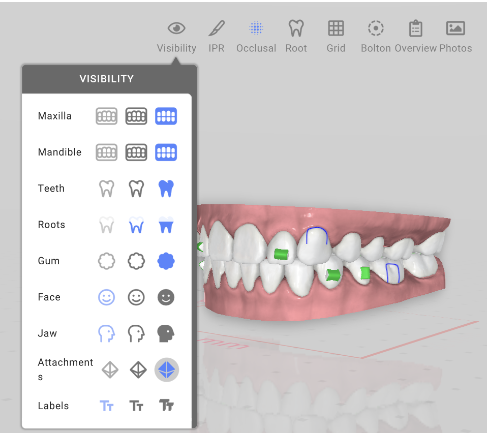
Task: Collapse the Visibility eye menu
Action: [x=176, y=36]
